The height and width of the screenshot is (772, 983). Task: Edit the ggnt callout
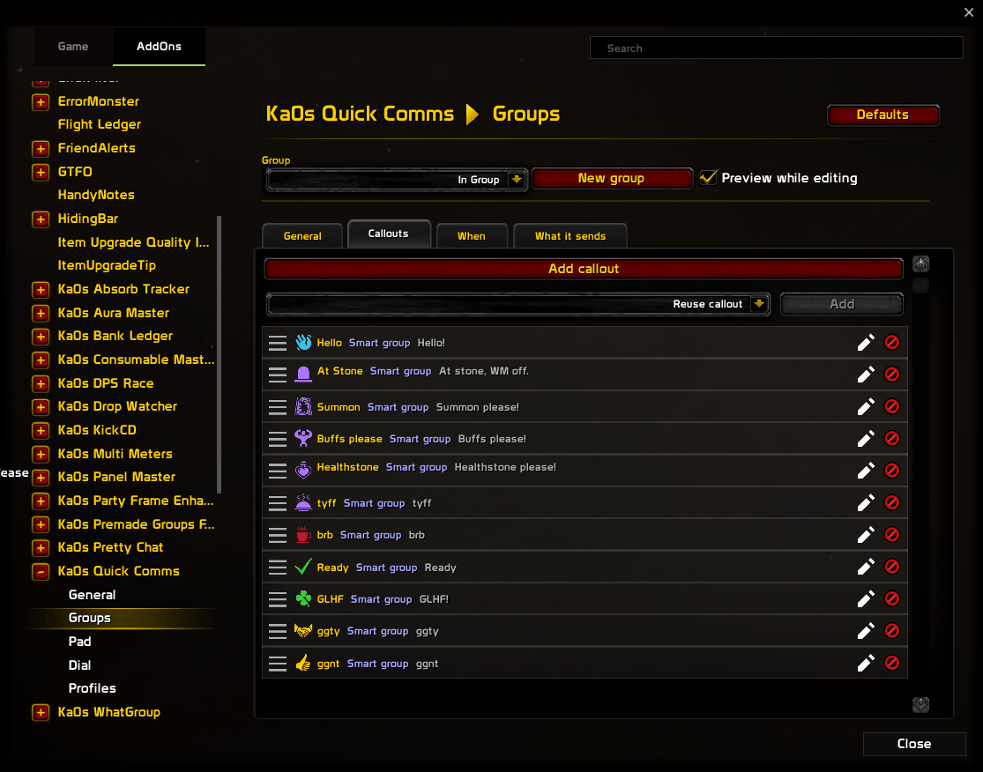866,663
